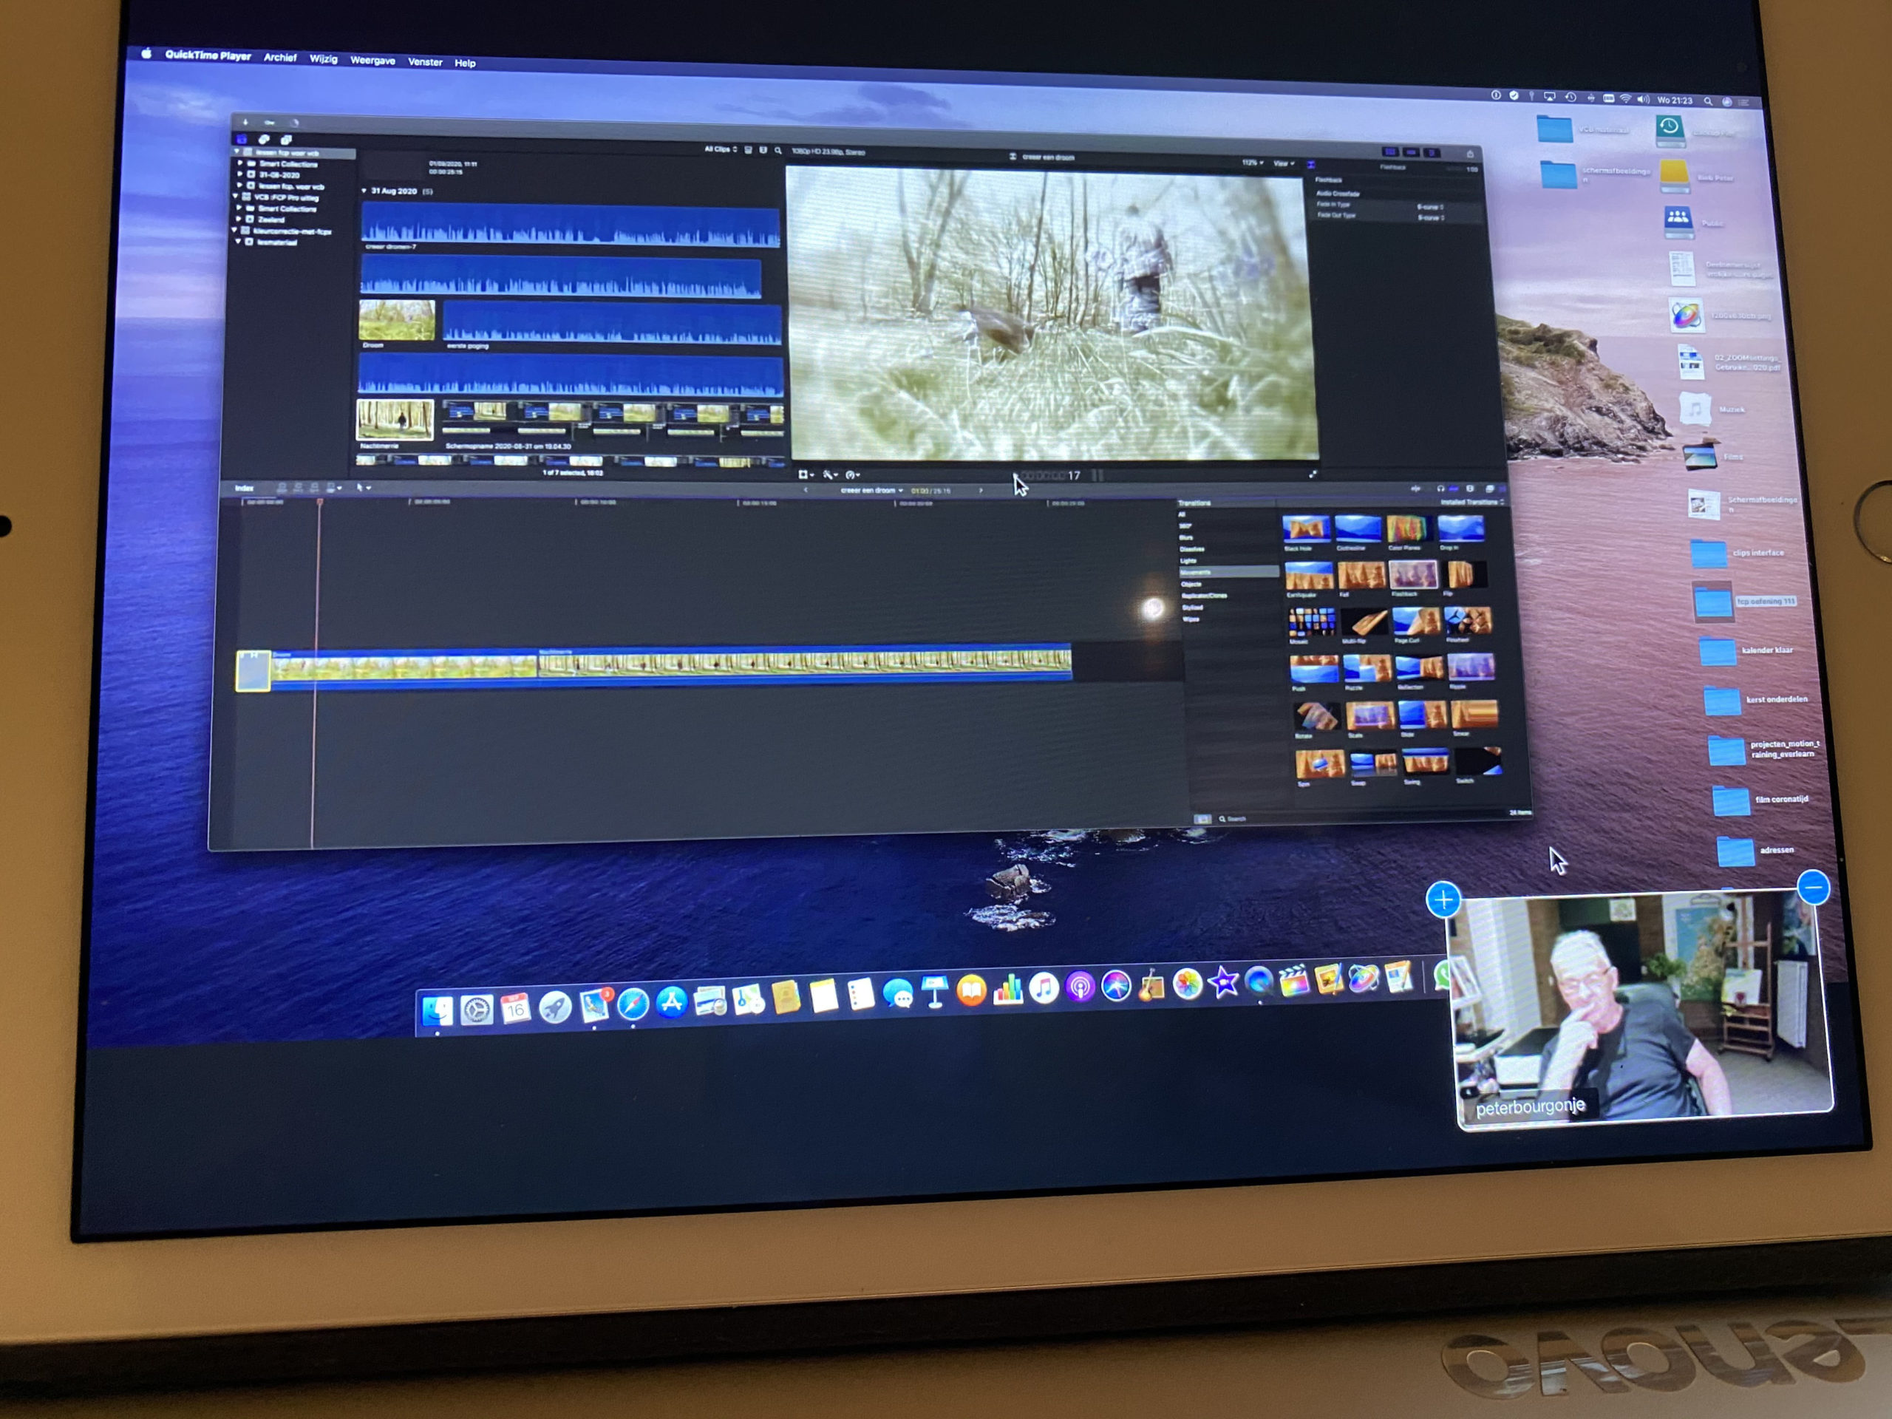Open the Weergave menu

pyautogui.click(x=372, y=60)
